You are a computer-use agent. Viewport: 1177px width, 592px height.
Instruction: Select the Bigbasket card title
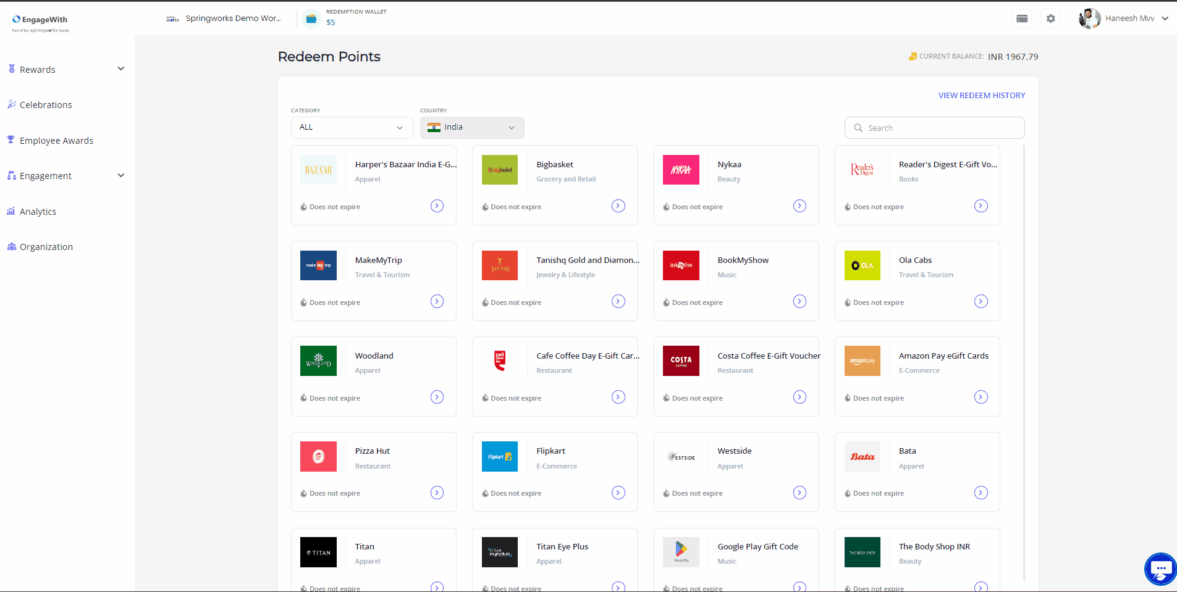pos(555,165)
